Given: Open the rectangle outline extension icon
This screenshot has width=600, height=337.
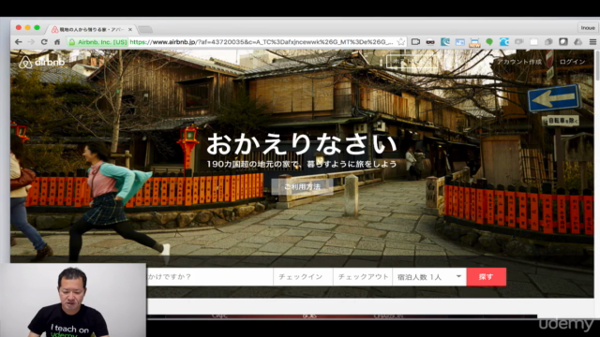Looking at the screenshot, I should click(x=415, y=42).
